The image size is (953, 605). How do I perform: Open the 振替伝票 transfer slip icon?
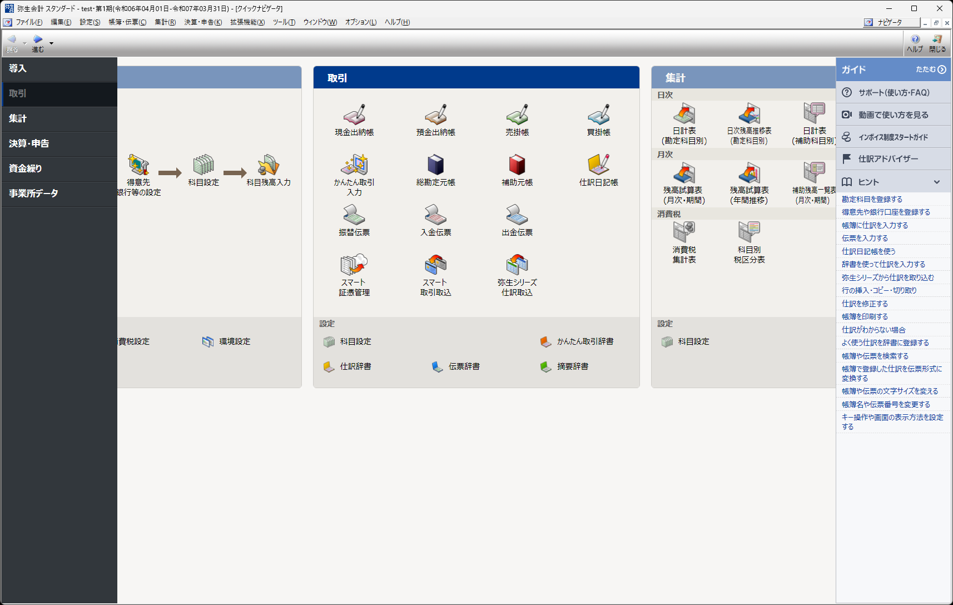click(354, 215)
